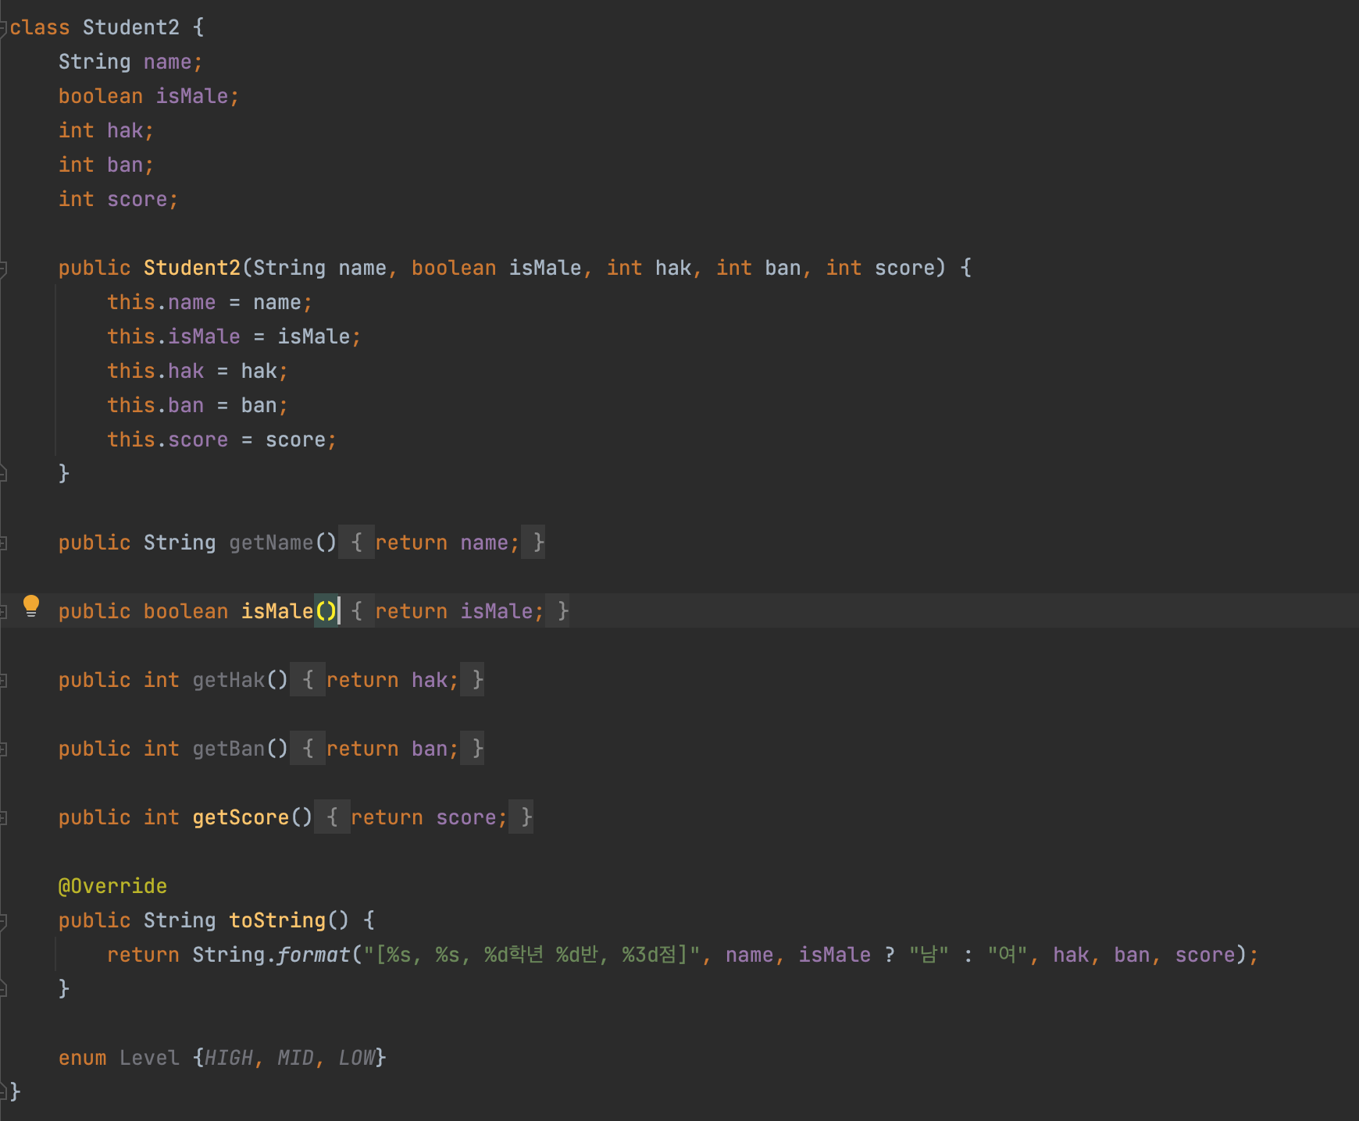Click the 'return hak;' folded statement
The width and height of the screenshot is (1359, 1121).
[392, 680]
